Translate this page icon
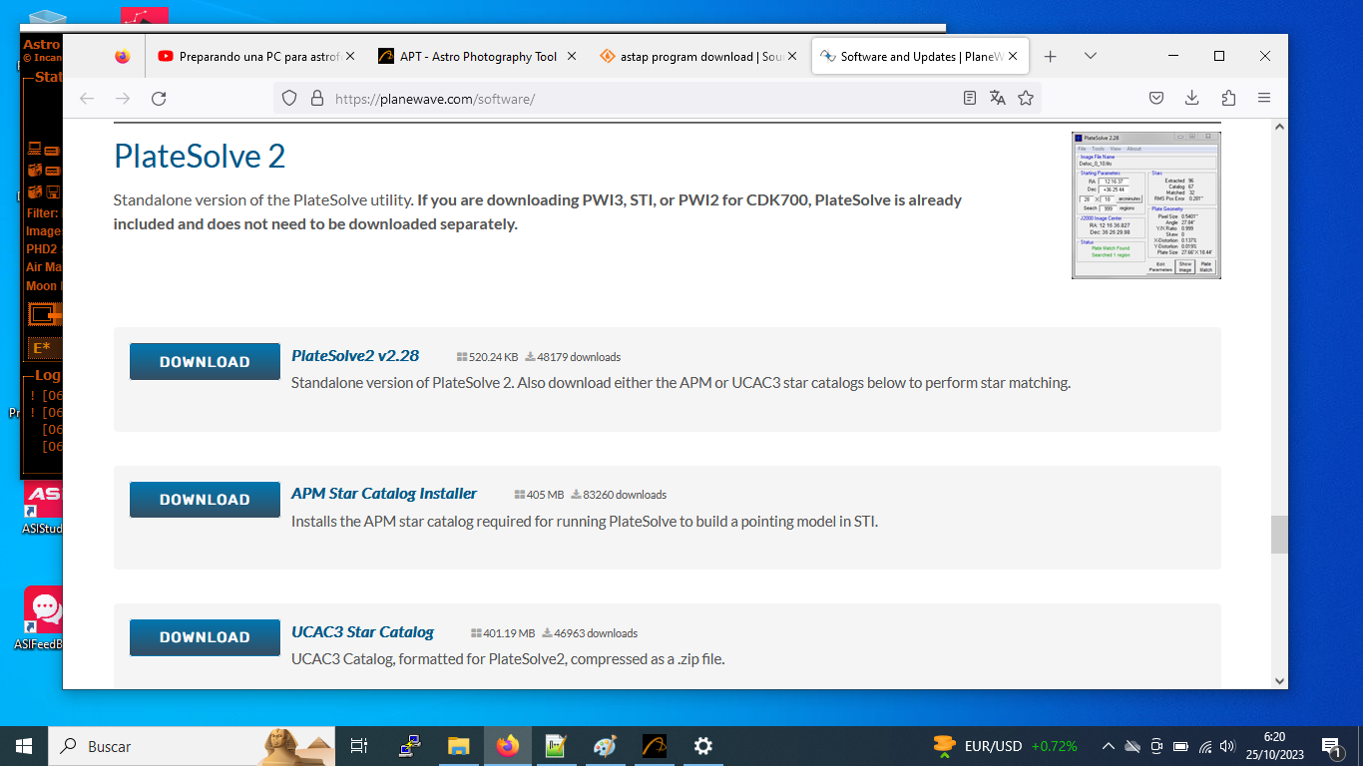 997,98
